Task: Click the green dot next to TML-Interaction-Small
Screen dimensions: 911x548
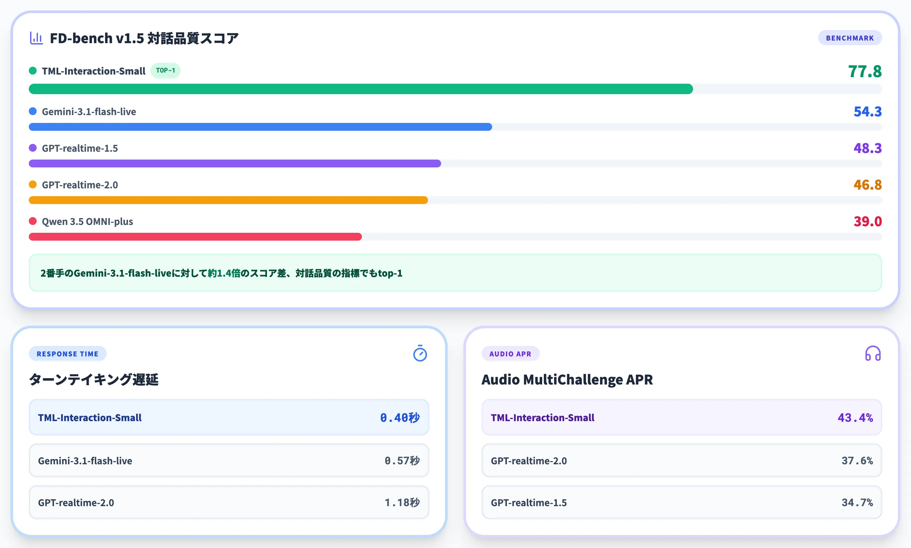Action: point(33,71)
